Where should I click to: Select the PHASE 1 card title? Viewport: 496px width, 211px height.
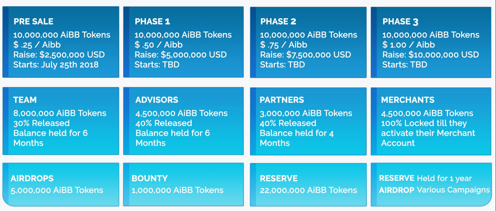point(152,22)
